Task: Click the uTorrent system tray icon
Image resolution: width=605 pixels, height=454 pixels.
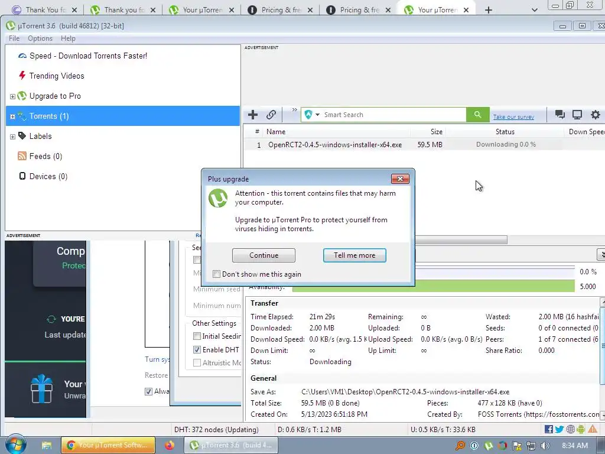Action: [x=489, y=446]
